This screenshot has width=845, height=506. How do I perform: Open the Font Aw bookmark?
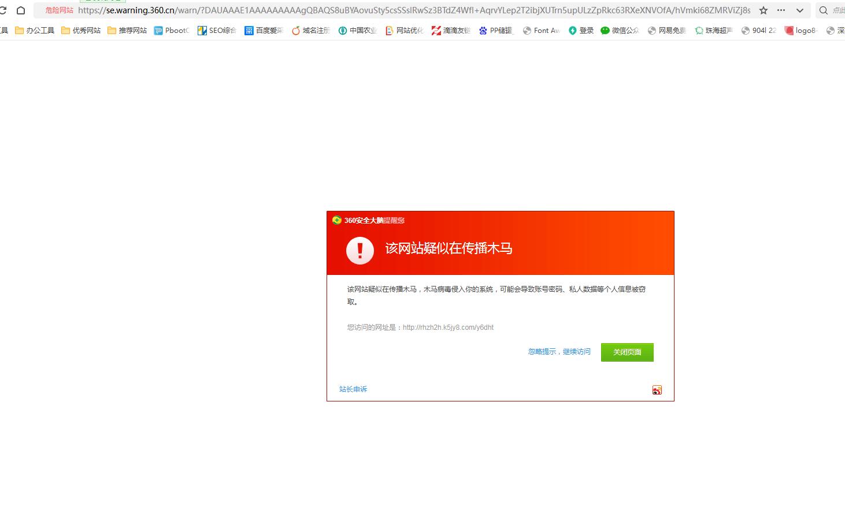tap(542, 31)
